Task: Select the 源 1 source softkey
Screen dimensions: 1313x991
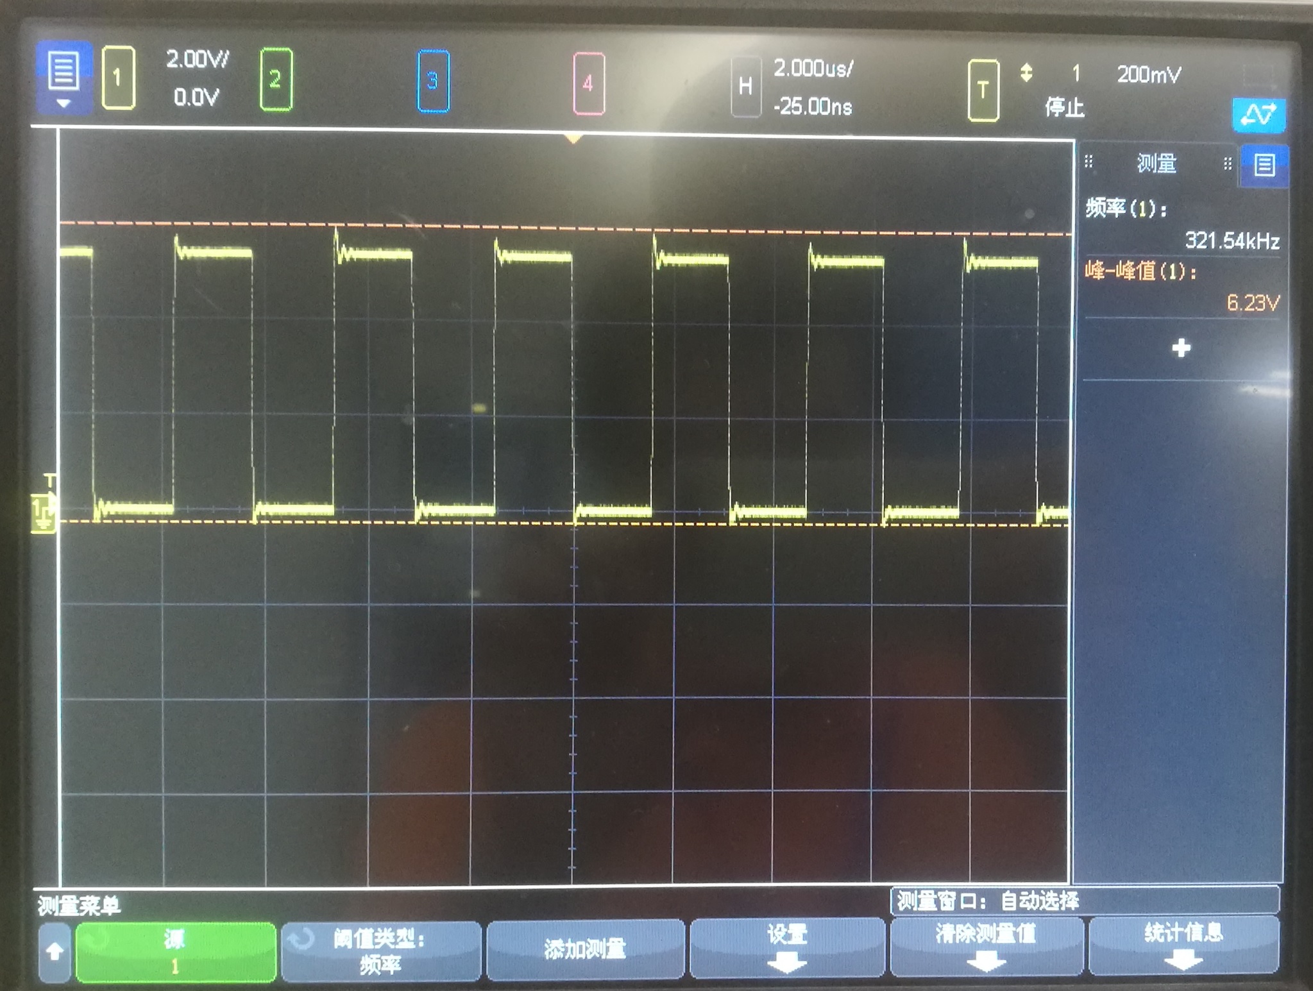Action: (x=176, y=949)
